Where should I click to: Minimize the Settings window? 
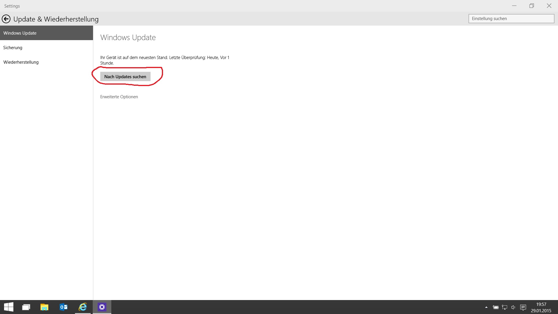point(514,6)
